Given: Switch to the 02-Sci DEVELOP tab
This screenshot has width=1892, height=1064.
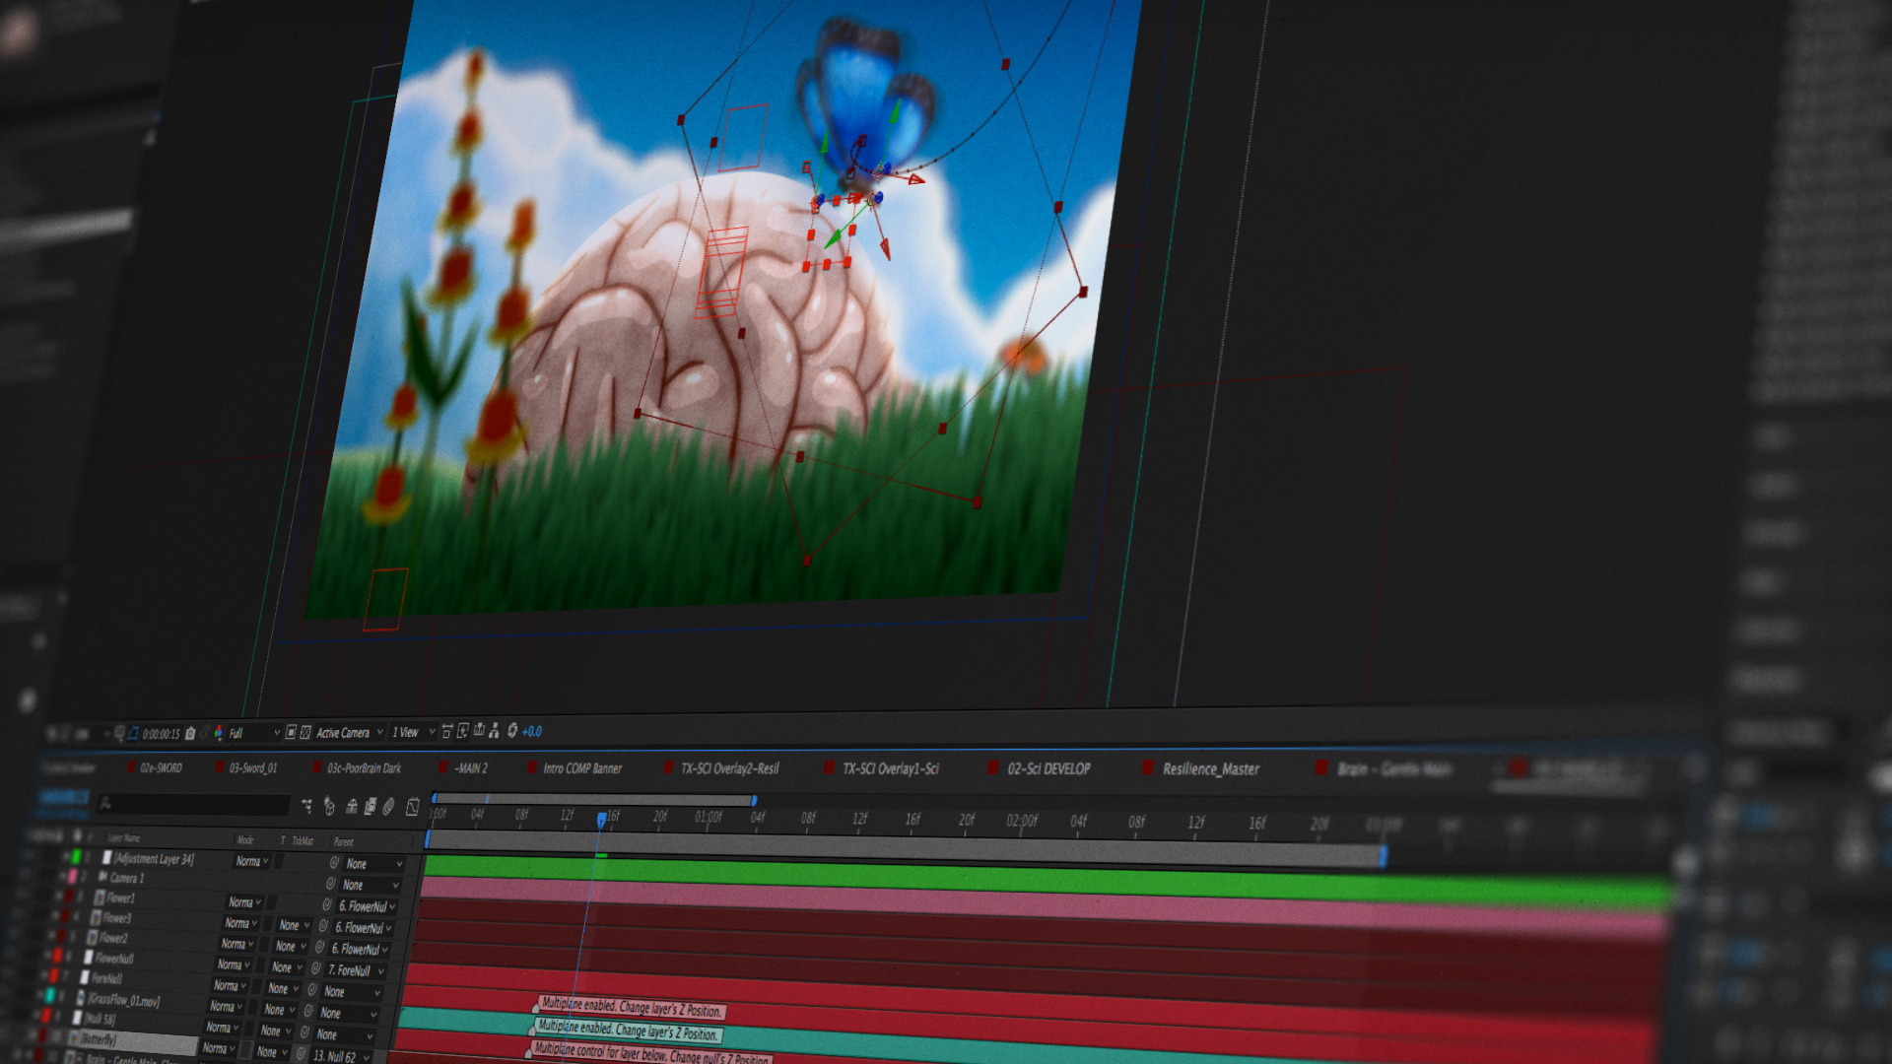Looking at the screenshot, I should coord(1047,769).
